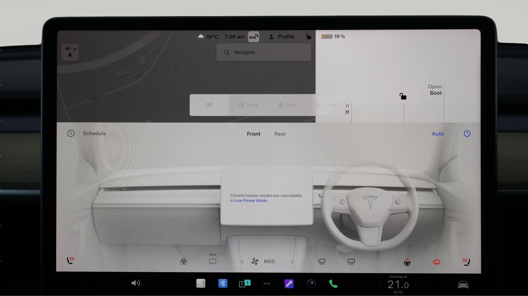Tap the volume speaker icon
528x296 pixels.
click(x=136, y=283)
